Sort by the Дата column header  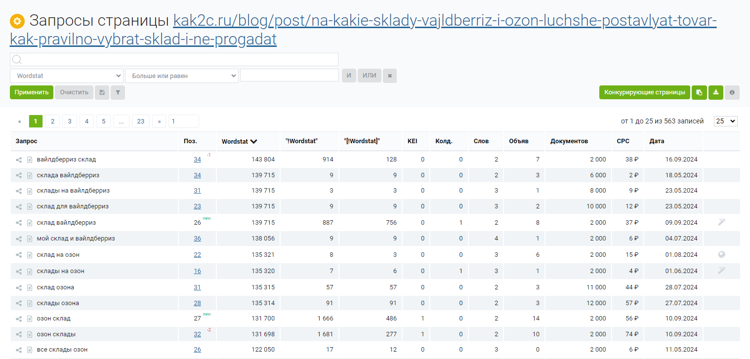point(657,141)
